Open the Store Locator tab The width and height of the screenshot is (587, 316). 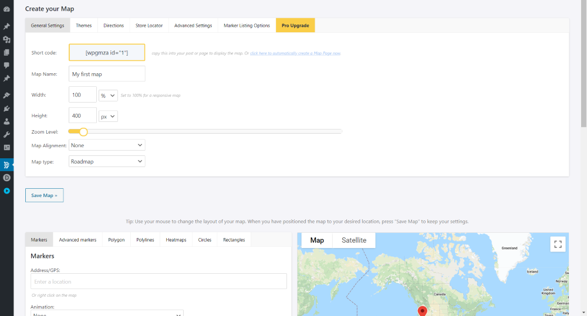[x=149, y=25]
